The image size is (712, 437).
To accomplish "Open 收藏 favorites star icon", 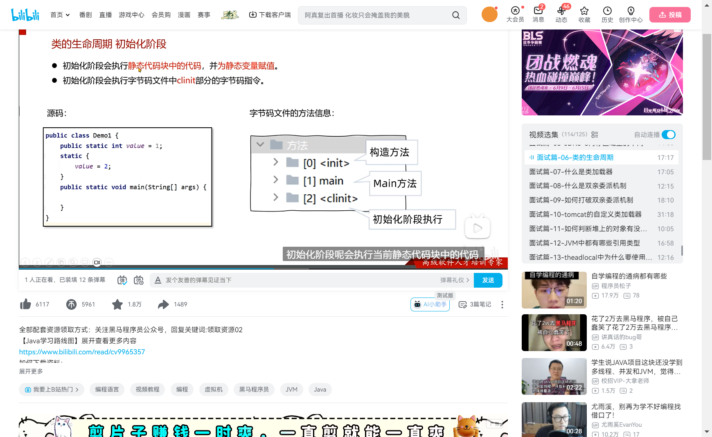I will point(584,15).
